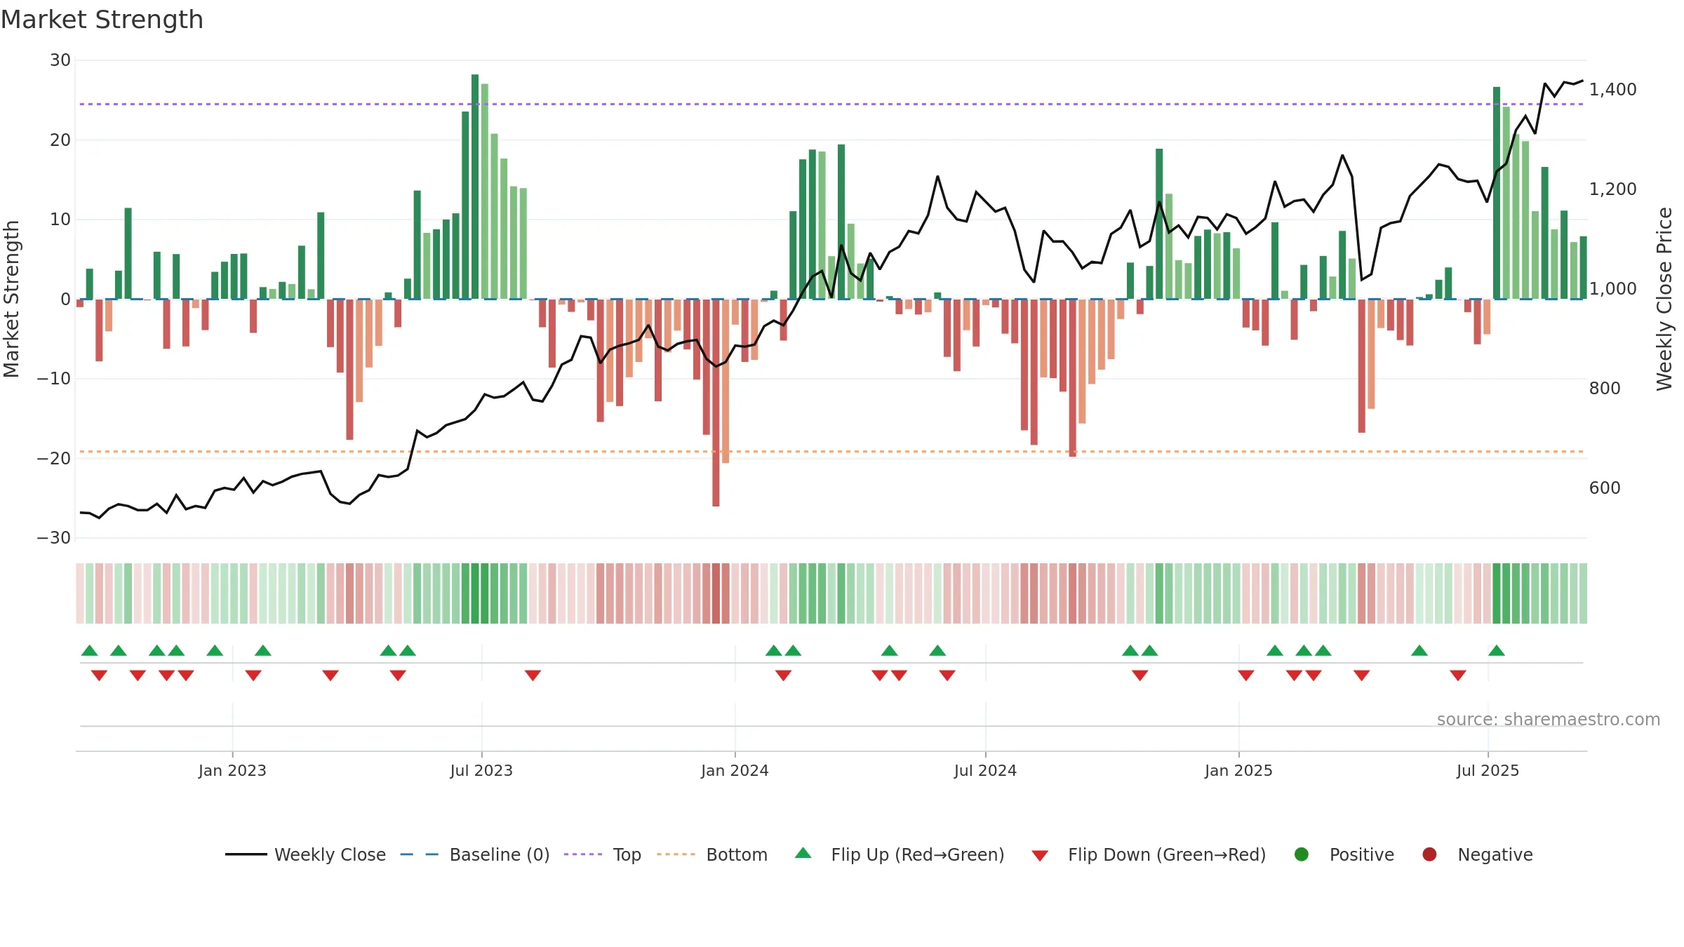Click the Jul 2024 x-axis label
1684x947 pixels.
click(985, 770)
